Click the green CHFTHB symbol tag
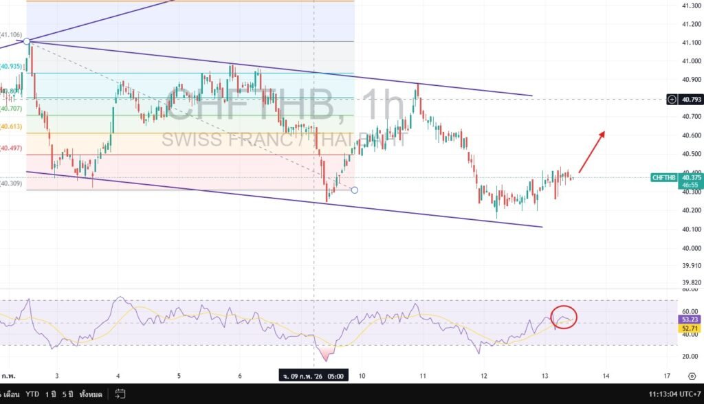 click(x=663, y=177)
